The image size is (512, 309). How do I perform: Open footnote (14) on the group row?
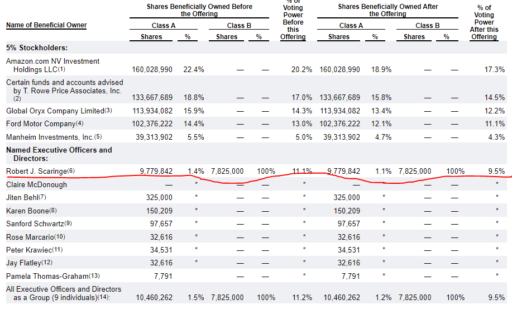click(x=103, y=297)
